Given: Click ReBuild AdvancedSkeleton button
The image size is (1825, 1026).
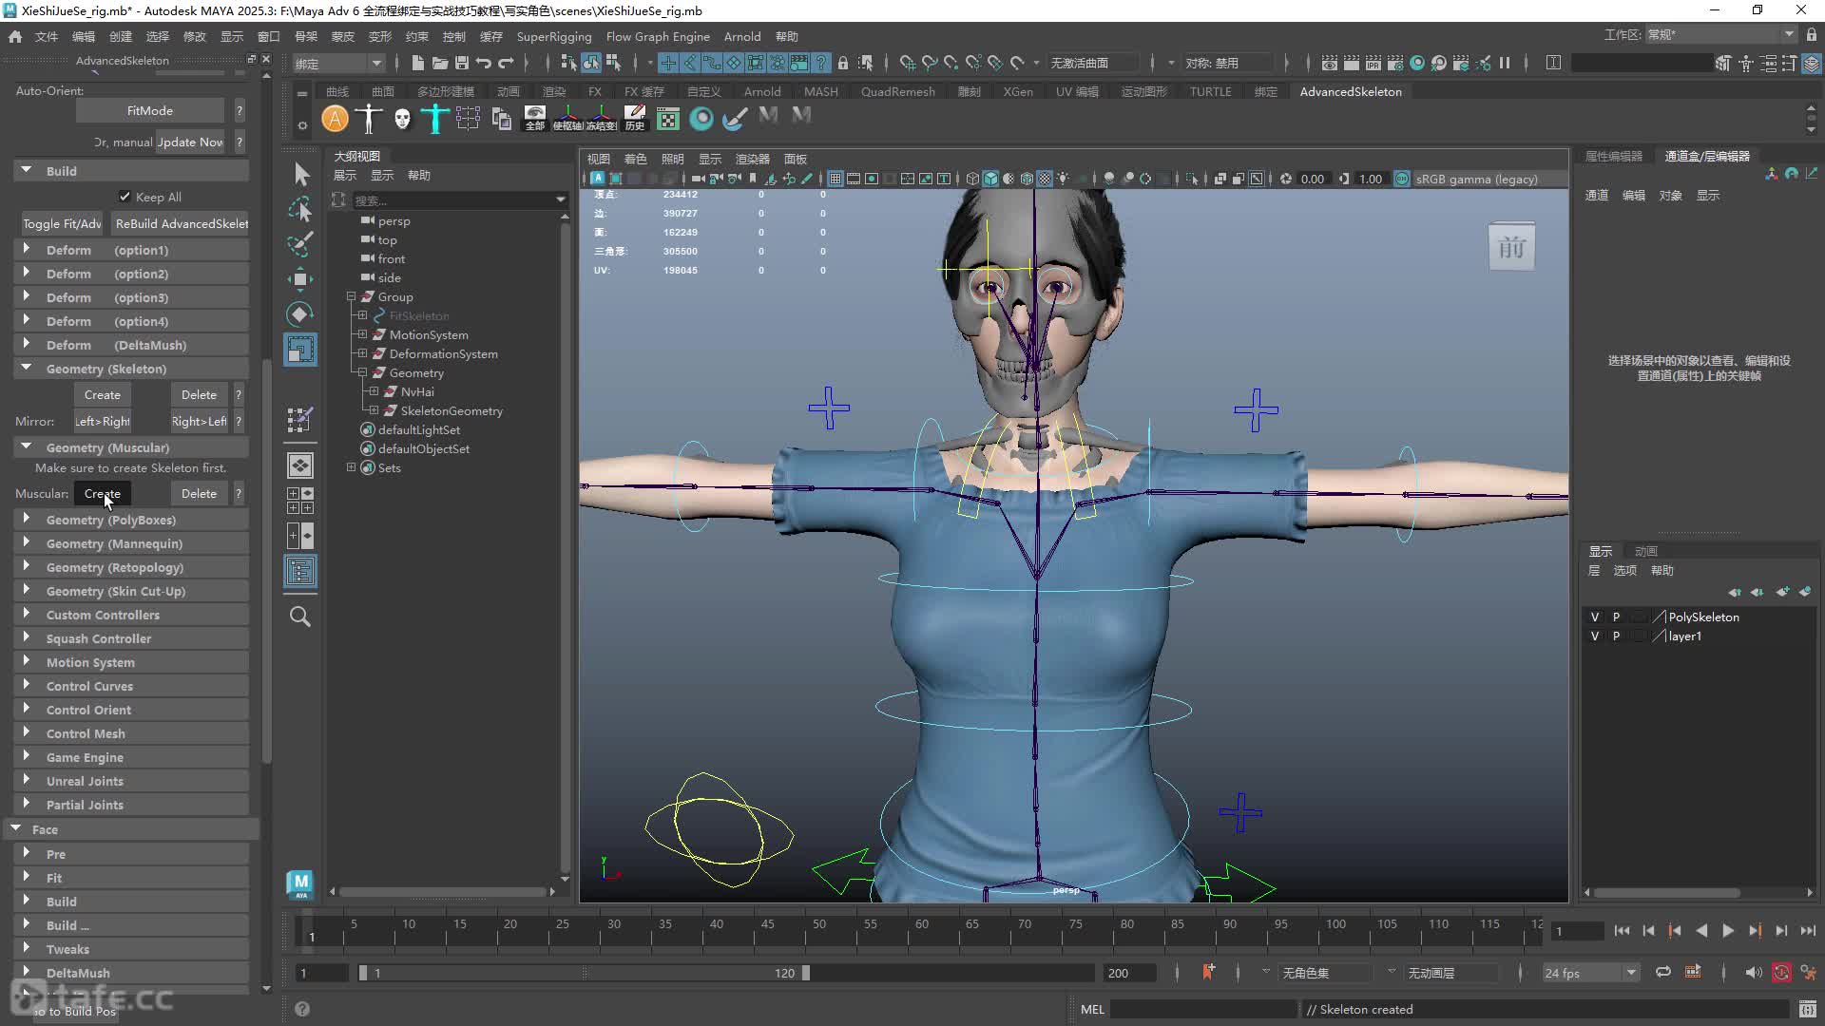Looking at the screenshot, I should coord(182,223).
